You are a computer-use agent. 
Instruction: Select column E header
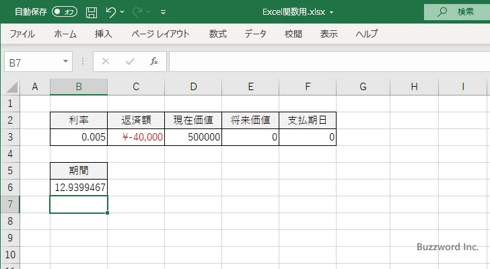250,87
